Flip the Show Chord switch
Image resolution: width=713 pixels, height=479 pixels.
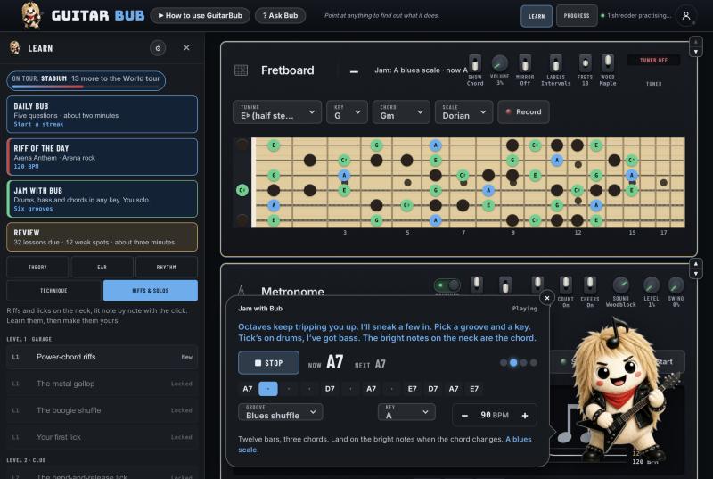475,64
